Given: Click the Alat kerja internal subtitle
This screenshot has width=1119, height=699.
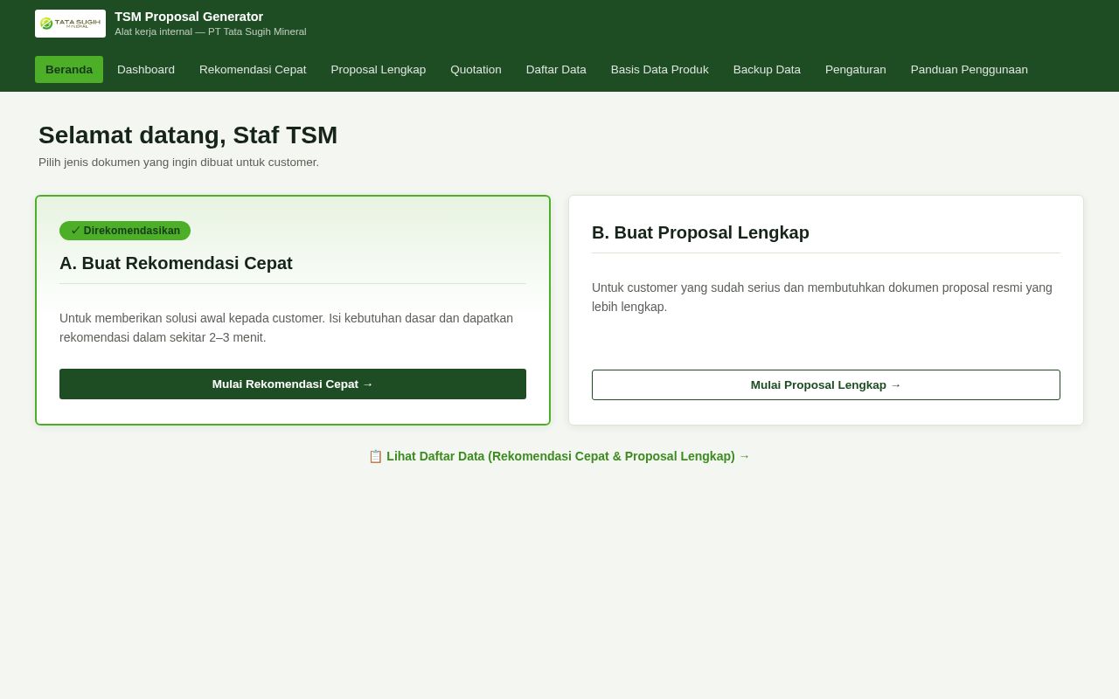Looking at the screenshot, I should (211, 31).
